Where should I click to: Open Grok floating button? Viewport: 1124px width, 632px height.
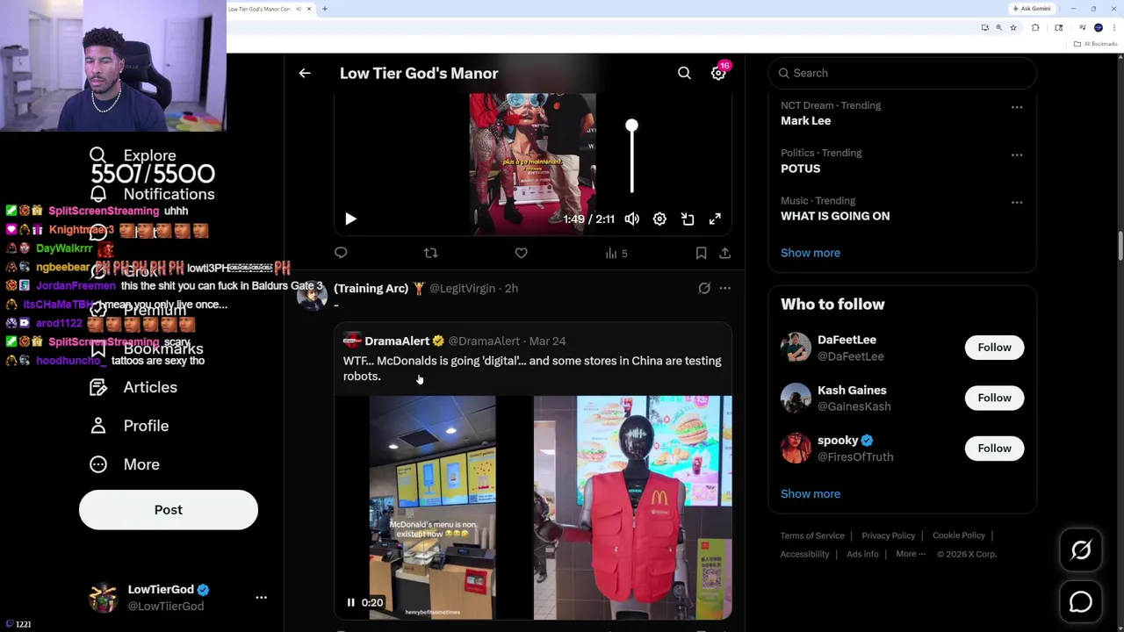(x=1081, y=550)
